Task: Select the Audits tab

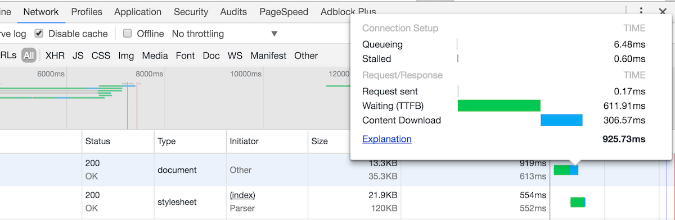Action: click(x=233, y=12)
